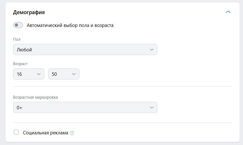Open maximum age dropdown set to 50
Image resolution: width=243 pixels, height=145 pixels.
63,74
